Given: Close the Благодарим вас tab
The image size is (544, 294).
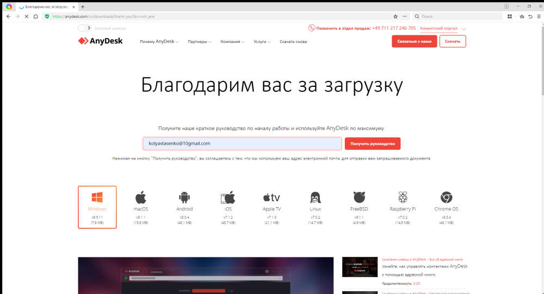Looking at the screenshot, I should [x=73, y=7].
